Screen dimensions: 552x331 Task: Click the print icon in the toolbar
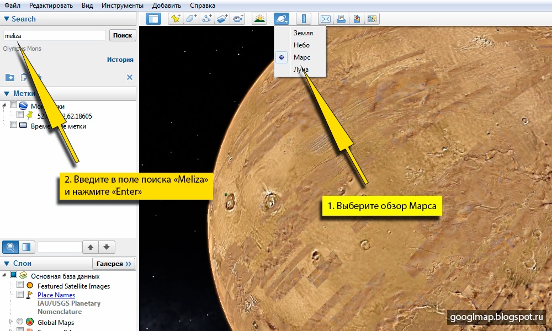(341, 19)
